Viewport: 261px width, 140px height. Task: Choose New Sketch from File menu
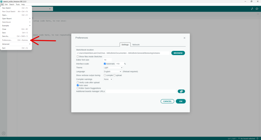coord(16,8)
